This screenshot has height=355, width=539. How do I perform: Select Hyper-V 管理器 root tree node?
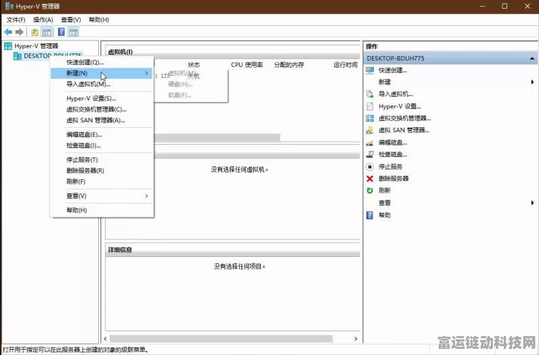36,46
